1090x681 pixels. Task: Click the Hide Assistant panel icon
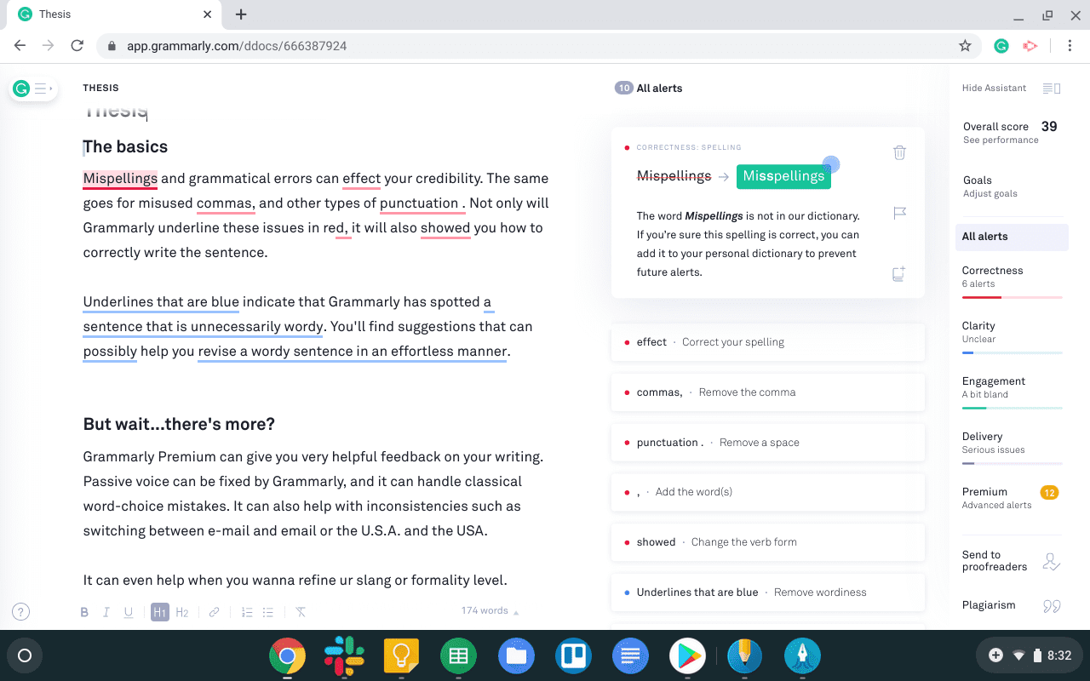pyautogui.click(x=1052, y=89)
